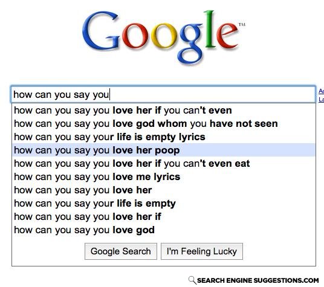Pick suggestion ending with "even eat"
324x287 pixels.
(164, 164)
